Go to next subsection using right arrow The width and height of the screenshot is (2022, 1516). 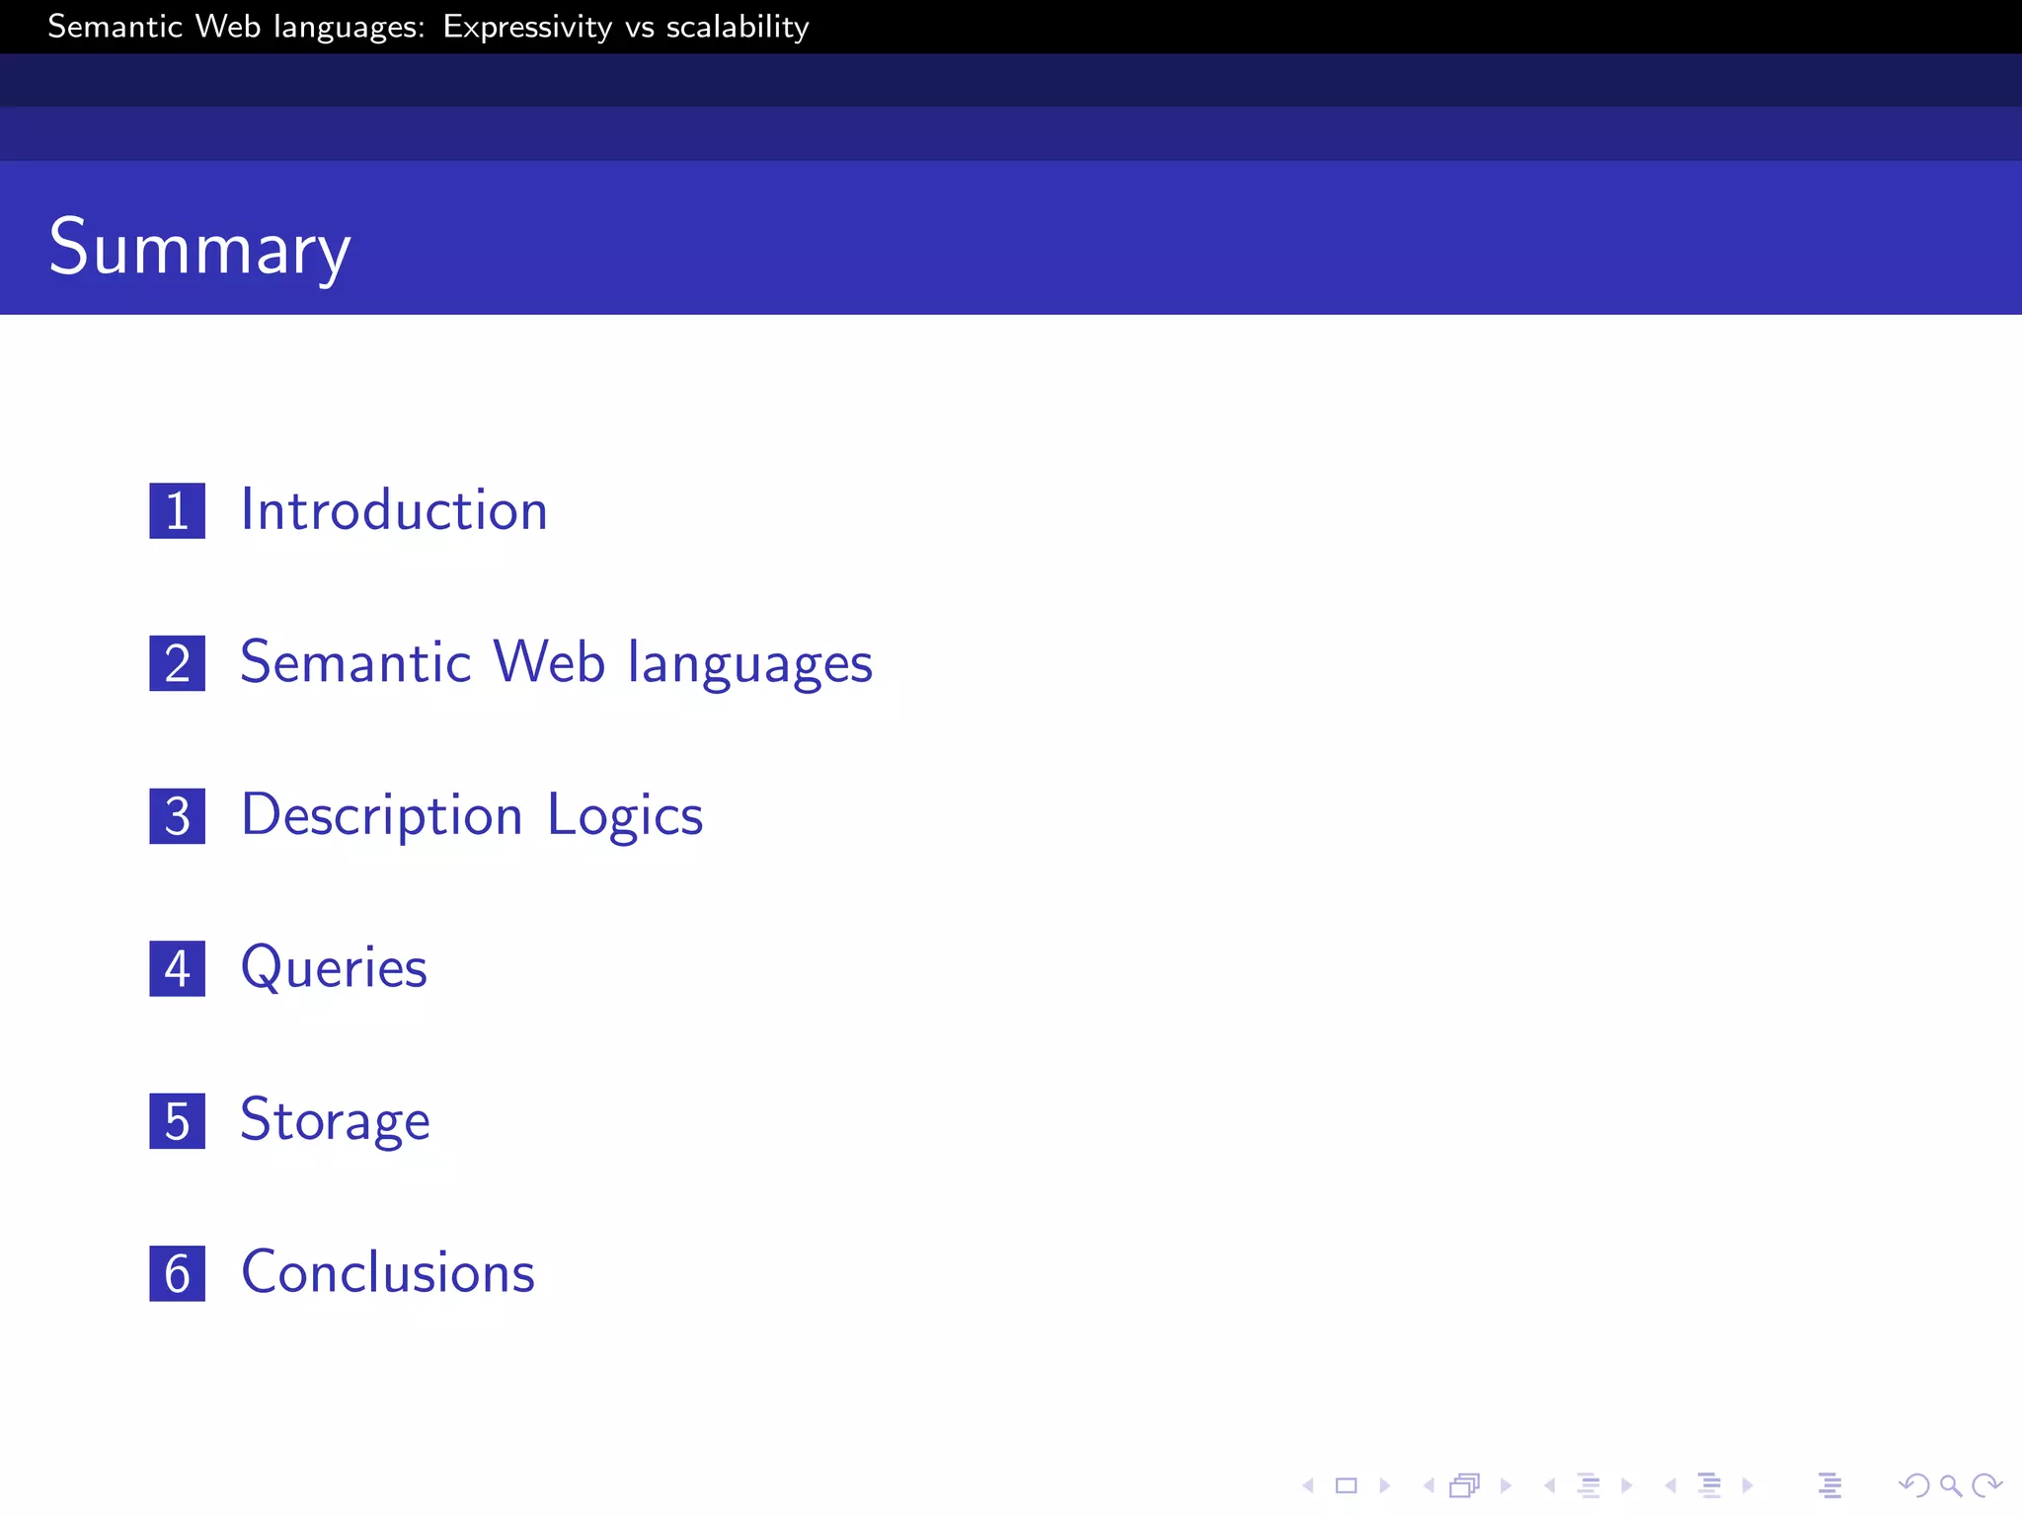[x=1626, y=1485]
